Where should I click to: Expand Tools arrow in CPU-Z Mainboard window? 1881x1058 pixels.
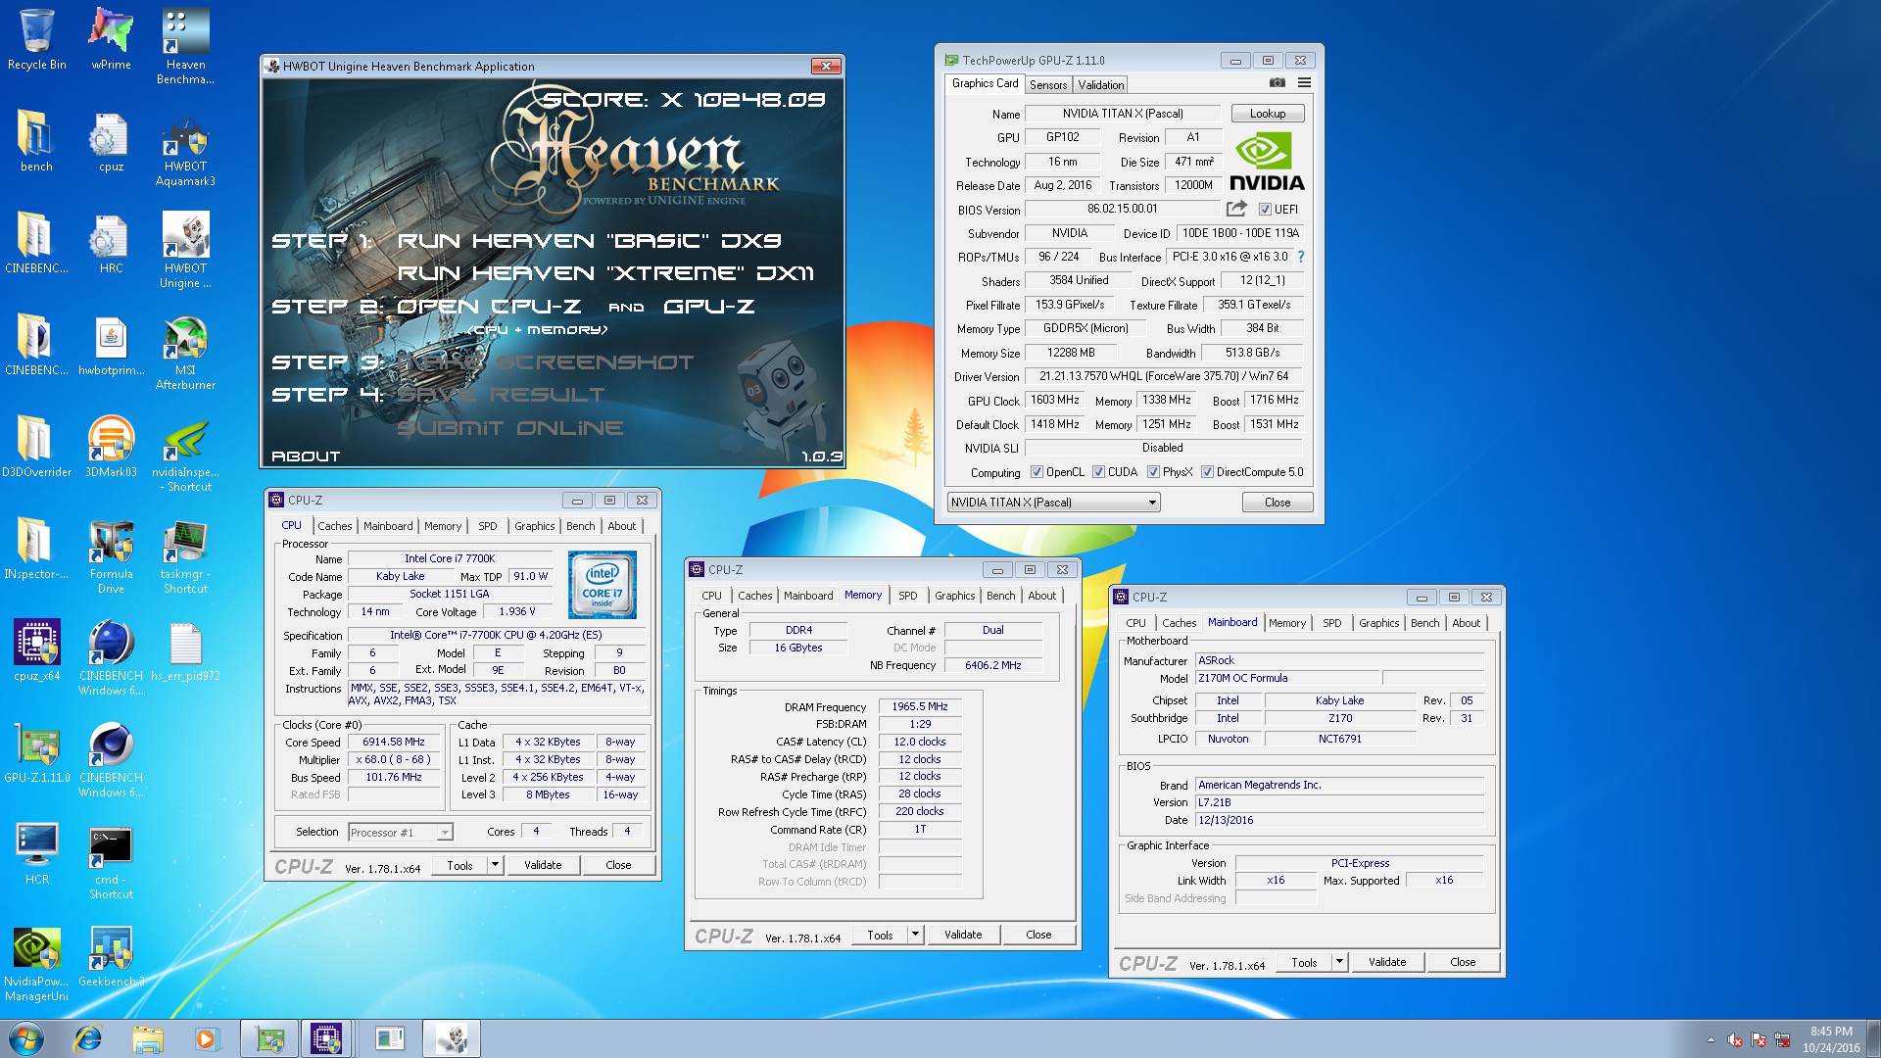(1339, 962)
